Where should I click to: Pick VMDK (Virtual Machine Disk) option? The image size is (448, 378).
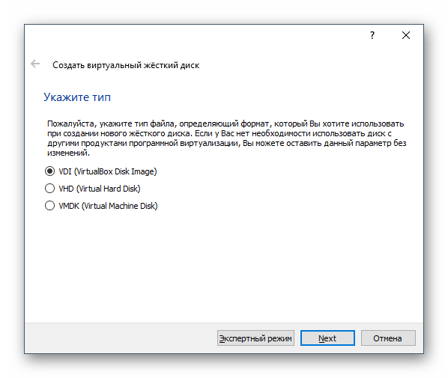coord(101,206)
